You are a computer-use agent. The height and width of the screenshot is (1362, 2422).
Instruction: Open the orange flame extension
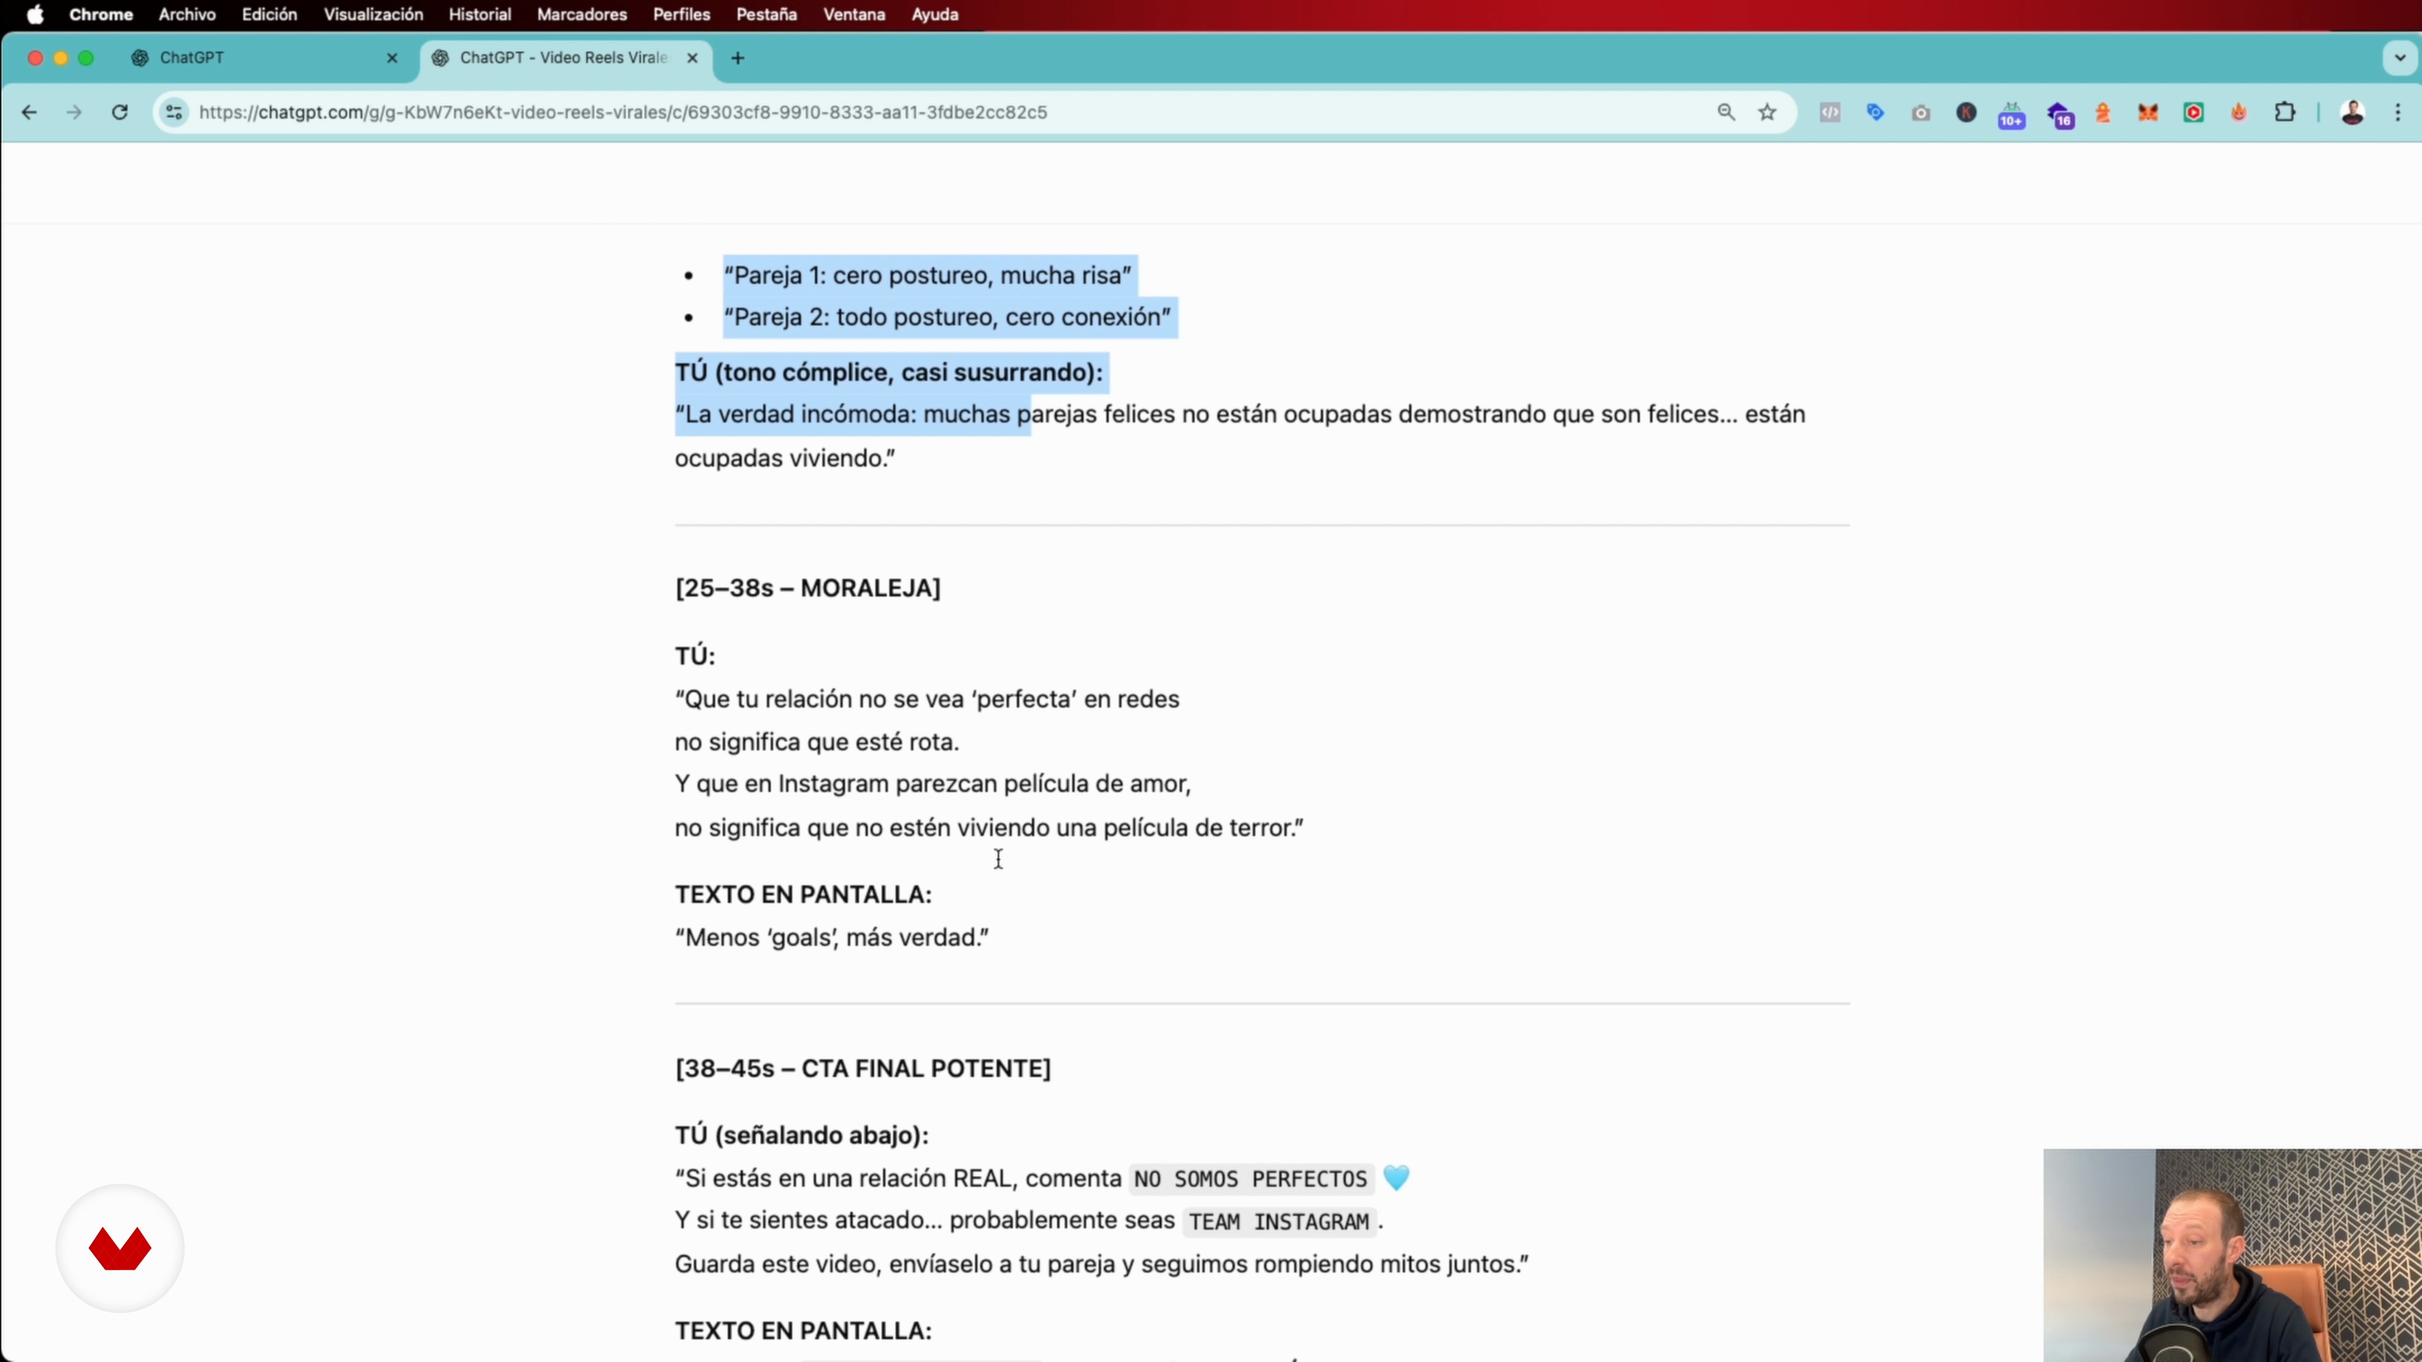click(2238, 113)
